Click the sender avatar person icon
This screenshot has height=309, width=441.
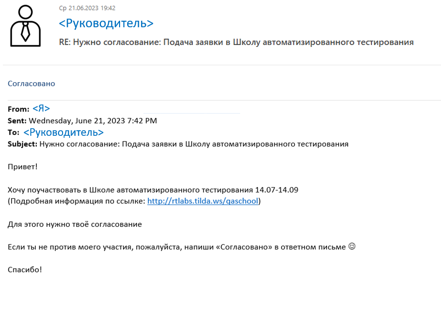click(25, 26)
